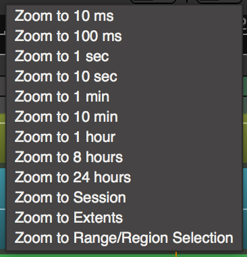
Task: Choose Zoom to 8 hours
Action: click(x=124, y=157)
